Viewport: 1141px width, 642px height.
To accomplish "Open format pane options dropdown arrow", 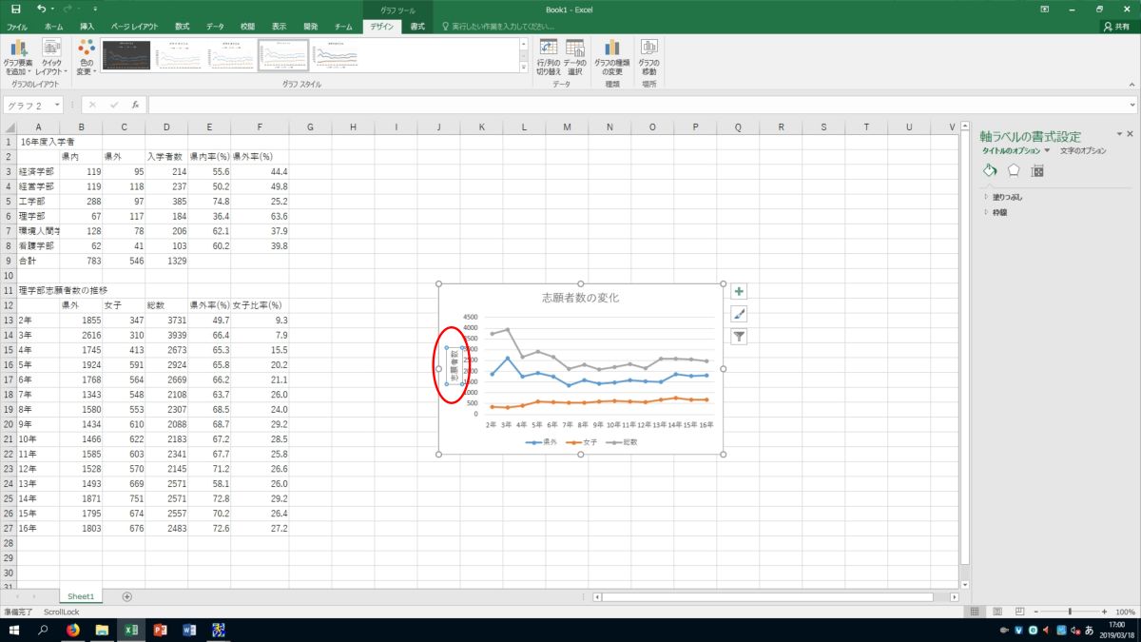I will pyautogui.click(x=1119, y=135).
